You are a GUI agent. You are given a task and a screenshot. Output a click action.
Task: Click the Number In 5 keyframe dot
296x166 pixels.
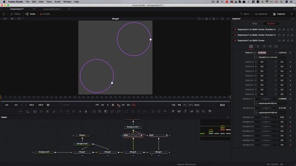(x=290, y=126)
